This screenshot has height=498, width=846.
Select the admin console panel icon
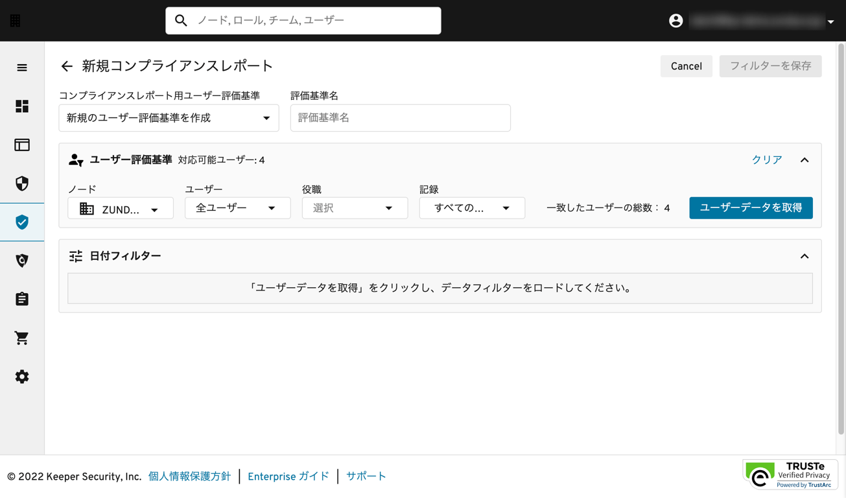tap(21, 145)
